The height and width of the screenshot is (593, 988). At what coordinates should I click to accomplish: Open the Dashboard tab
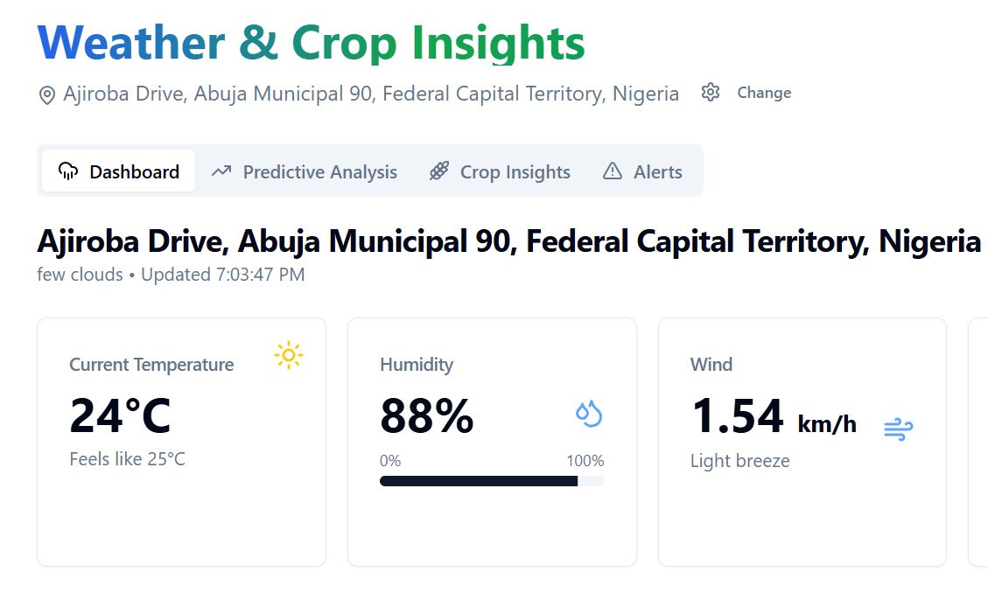[x=118, y=171]
